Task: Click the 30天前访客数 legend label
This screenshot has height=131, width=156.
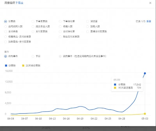Action: click(x=33, y=65)
